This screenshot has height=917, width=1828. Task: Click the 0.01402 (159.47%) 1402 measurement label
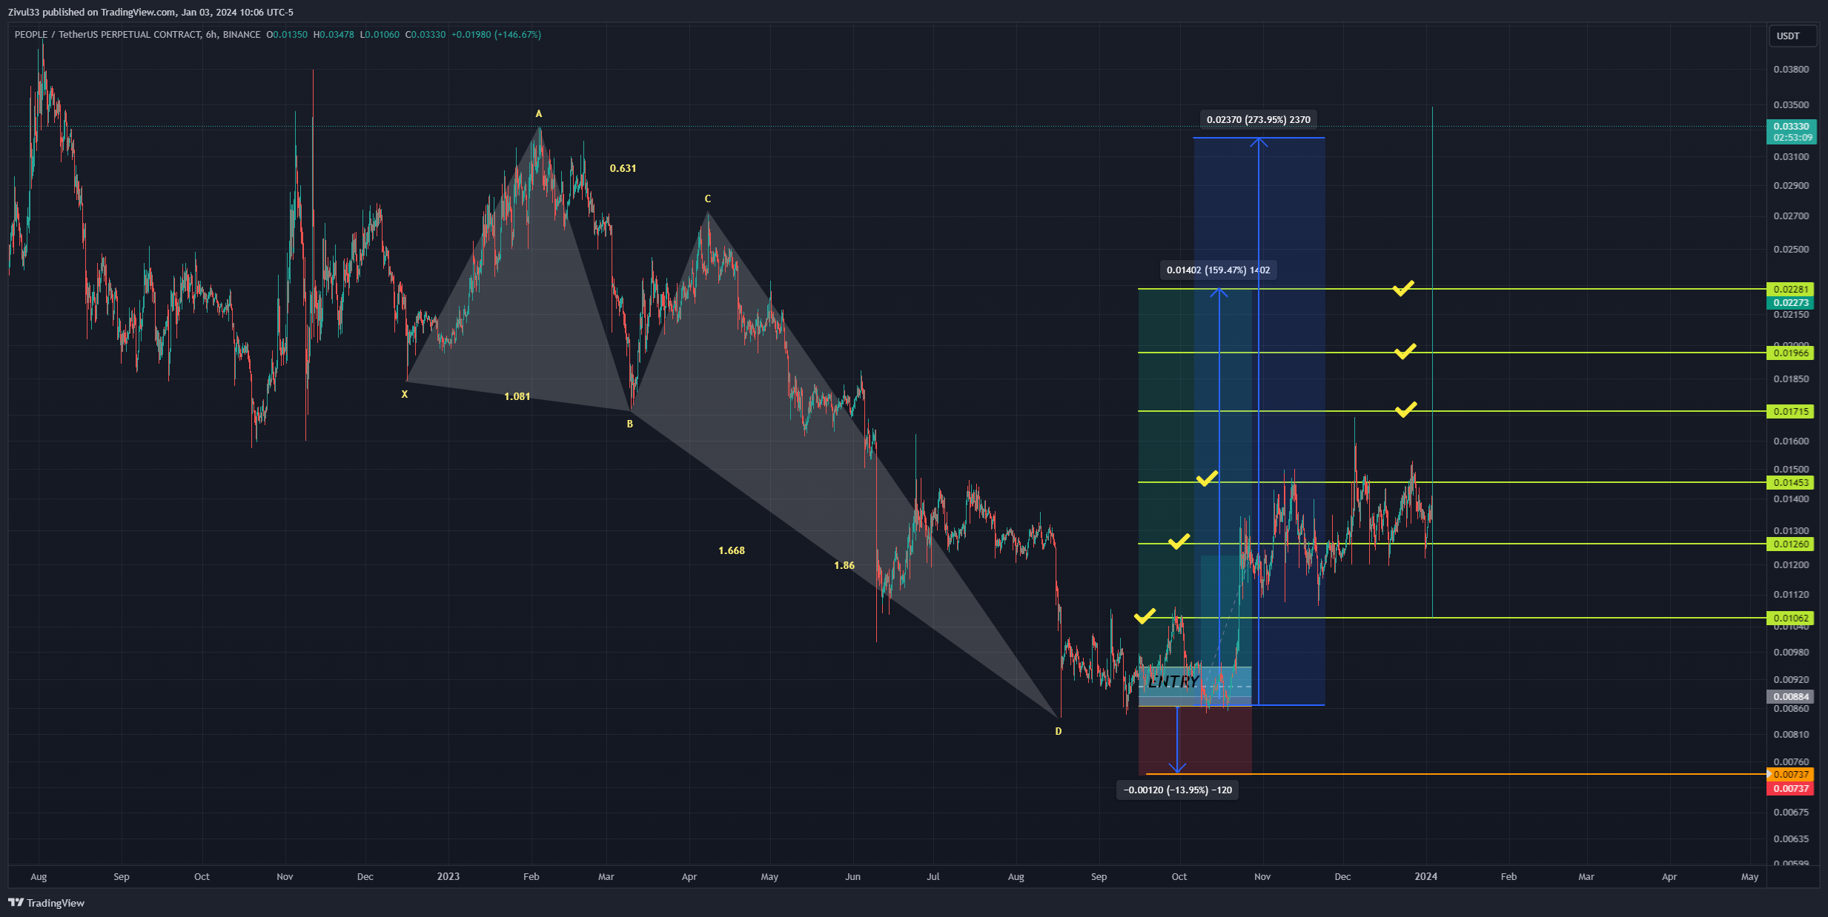(x=1218, y=270)
